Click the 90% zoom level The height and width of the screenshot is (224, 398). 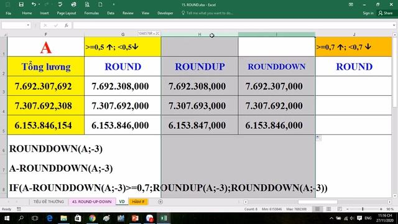point(390,209)
